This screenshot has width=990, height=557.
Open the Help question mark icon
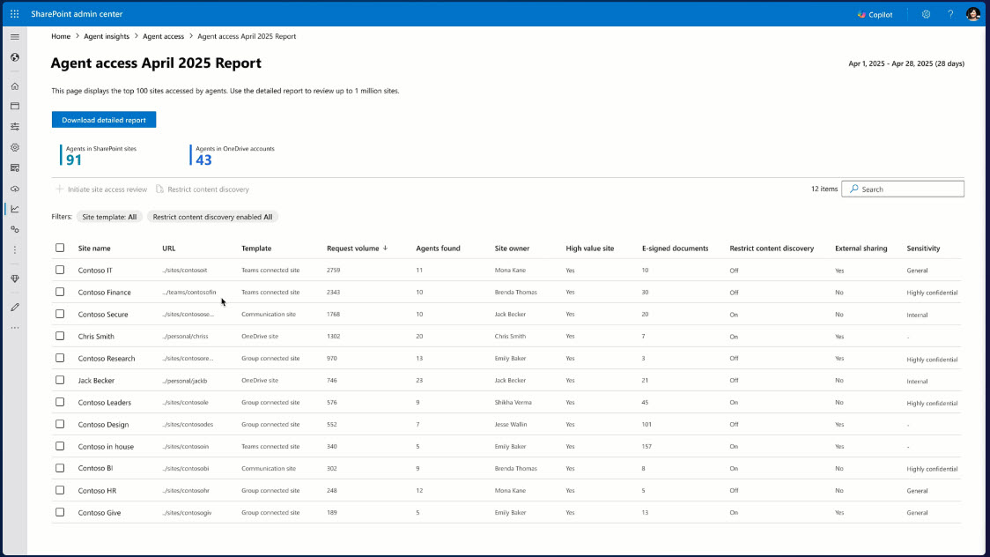click(x=950, y=14)
